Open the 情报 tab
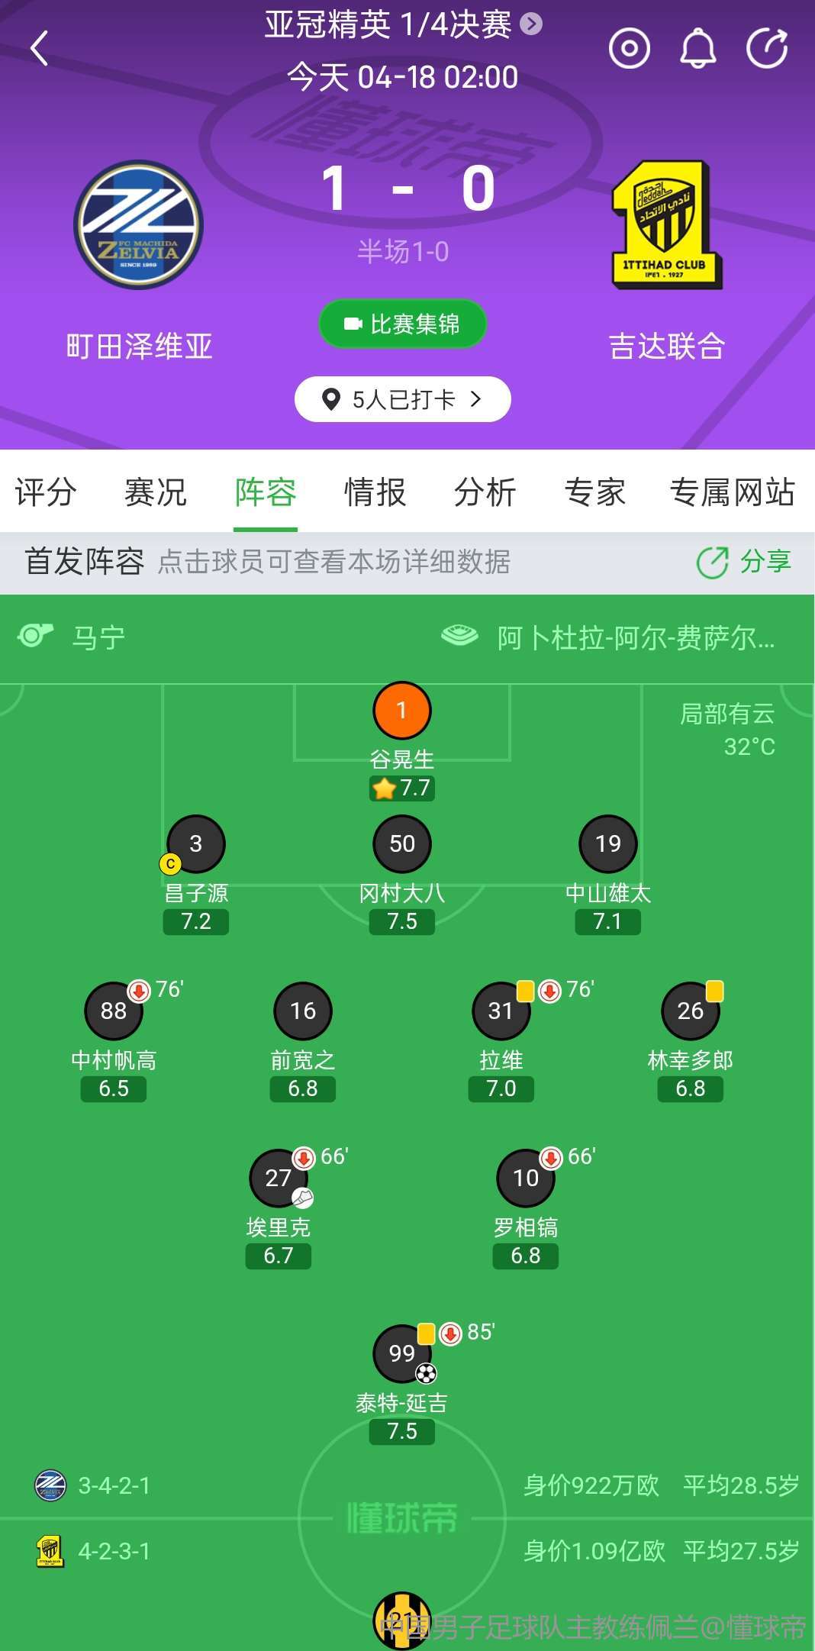815x1651 pixels. [x=375, y=492]
